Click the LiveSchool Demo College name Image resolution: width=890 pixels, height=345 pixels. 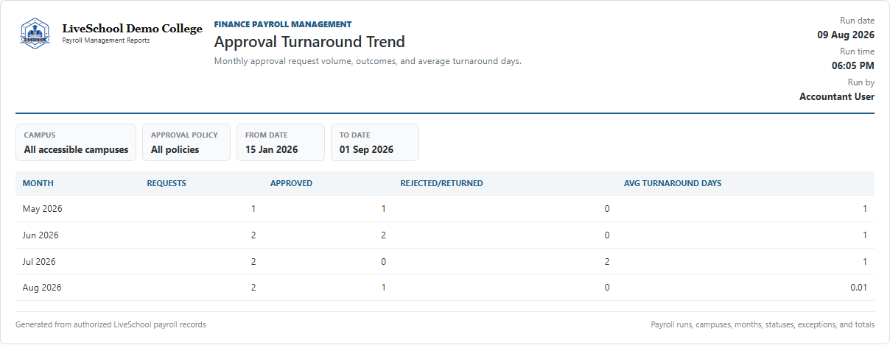point(132,29)
